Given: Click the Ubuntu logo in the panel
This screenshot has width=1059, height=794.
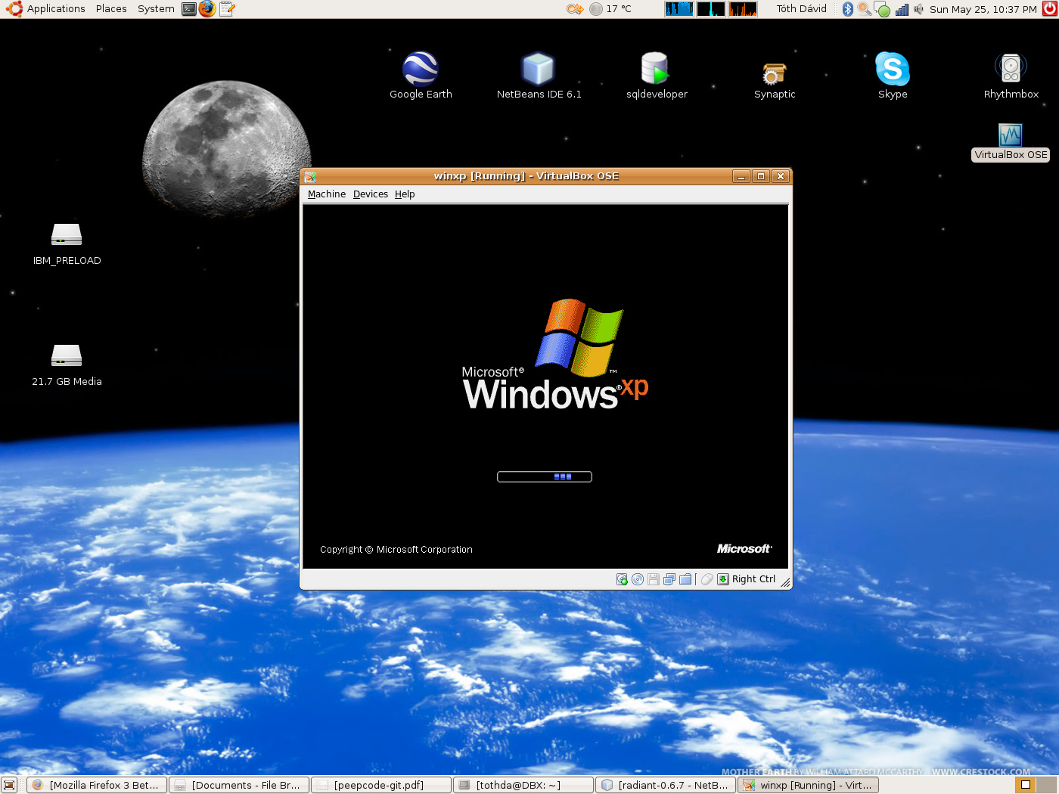Looking at the screenshot, I should (14, 9).
